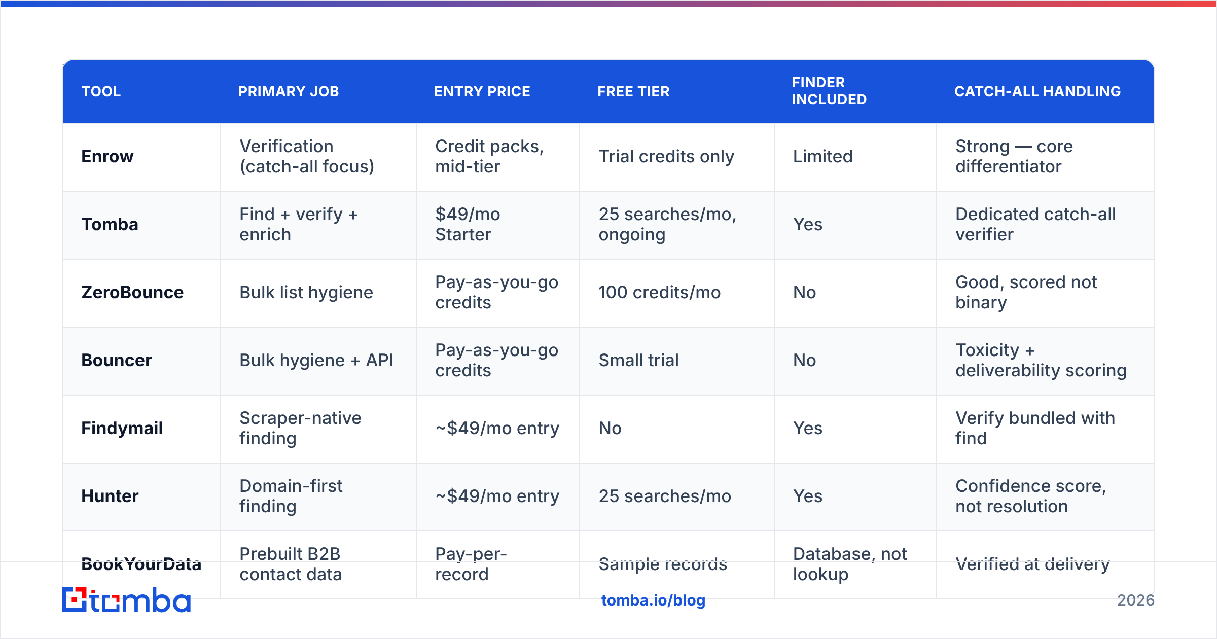The image size is (1217, 639).
Task: Click 'Yes' in the Hunter row
Action: (x=808, y=496)
